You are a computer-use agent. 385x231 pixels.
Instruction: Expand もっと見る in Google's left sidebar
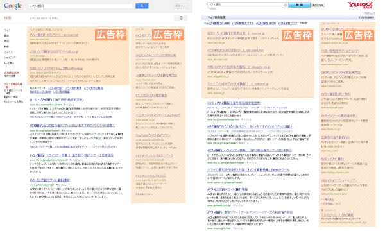pos(9,63)
